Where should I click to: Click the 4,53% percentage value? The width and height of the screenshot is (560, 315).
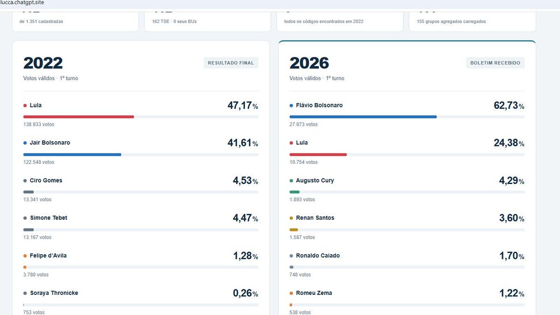pos(245,181)
